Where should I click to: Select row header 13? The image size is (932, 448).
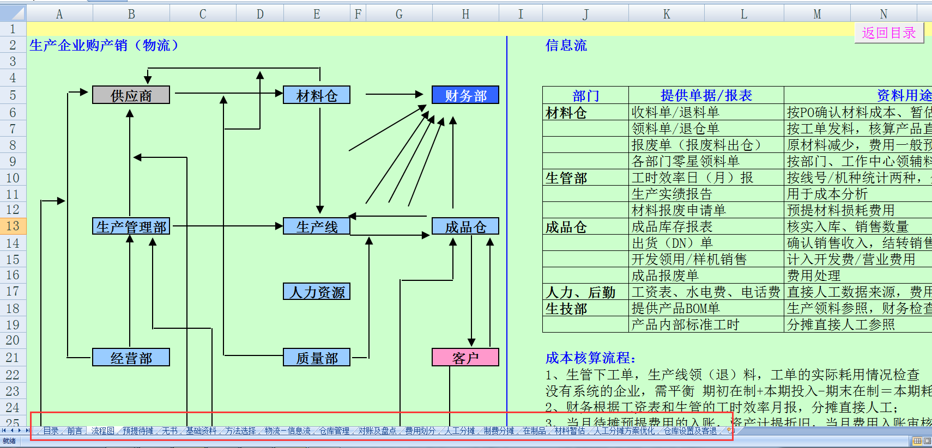(13, 226)
